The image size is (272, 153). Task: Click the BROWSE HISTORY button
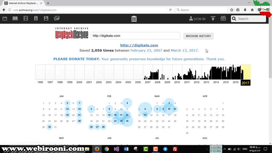click(x=198, y=36)
